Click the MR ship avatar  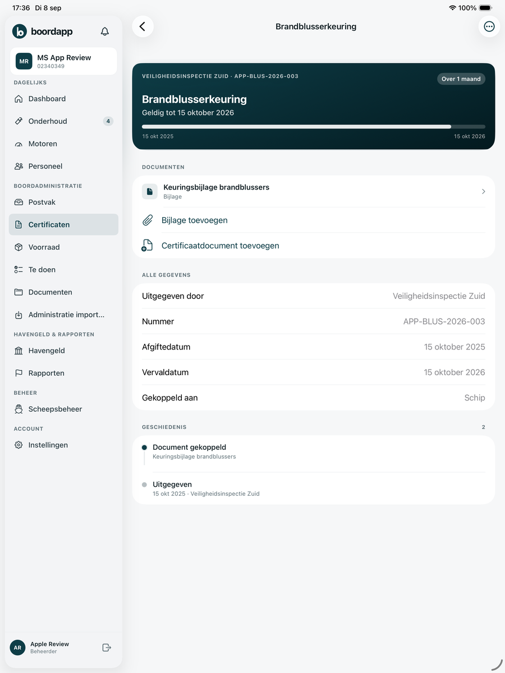(24, 61)
